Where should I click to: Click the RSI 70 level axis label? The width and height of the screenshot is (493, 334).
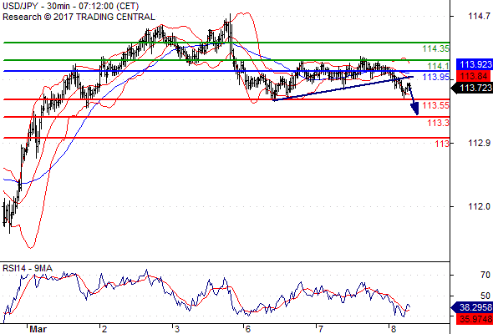coord(485,275)
